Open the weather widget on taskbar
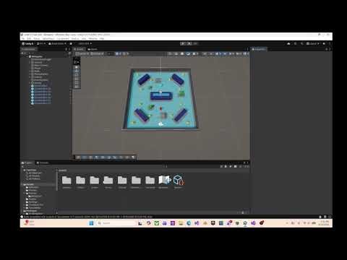This screenshot has height=260, width=347. pos(30,223)
